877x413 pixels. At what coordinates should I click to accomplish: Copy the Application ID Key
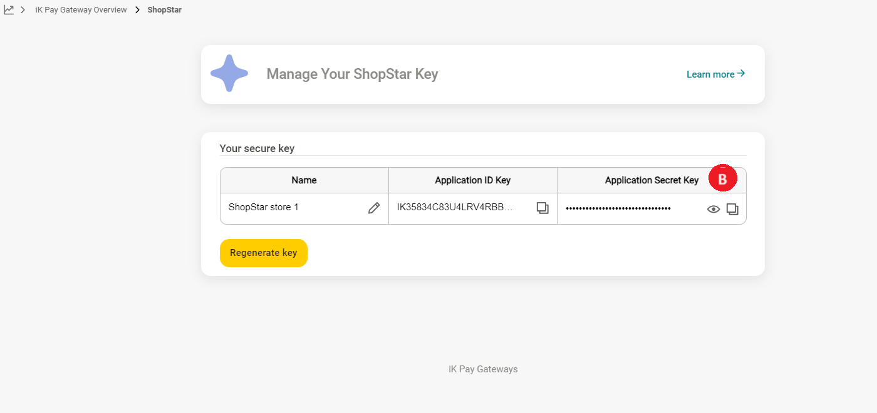coord(542,208)
